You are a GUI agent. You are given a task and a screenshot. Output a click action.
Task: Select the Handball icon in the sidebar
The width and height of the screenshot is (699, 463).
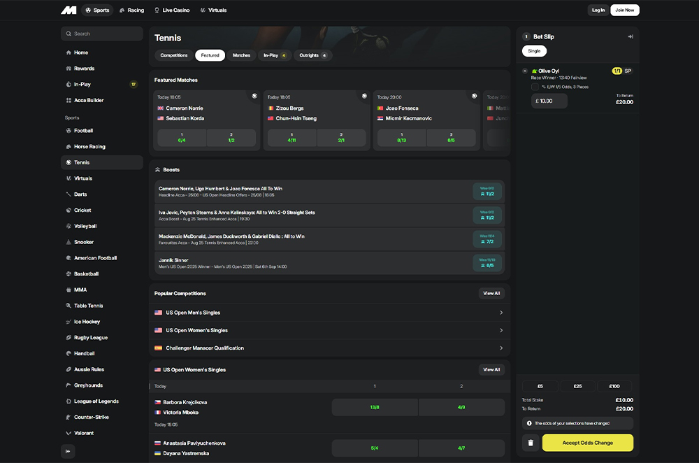tap(69, 353)
